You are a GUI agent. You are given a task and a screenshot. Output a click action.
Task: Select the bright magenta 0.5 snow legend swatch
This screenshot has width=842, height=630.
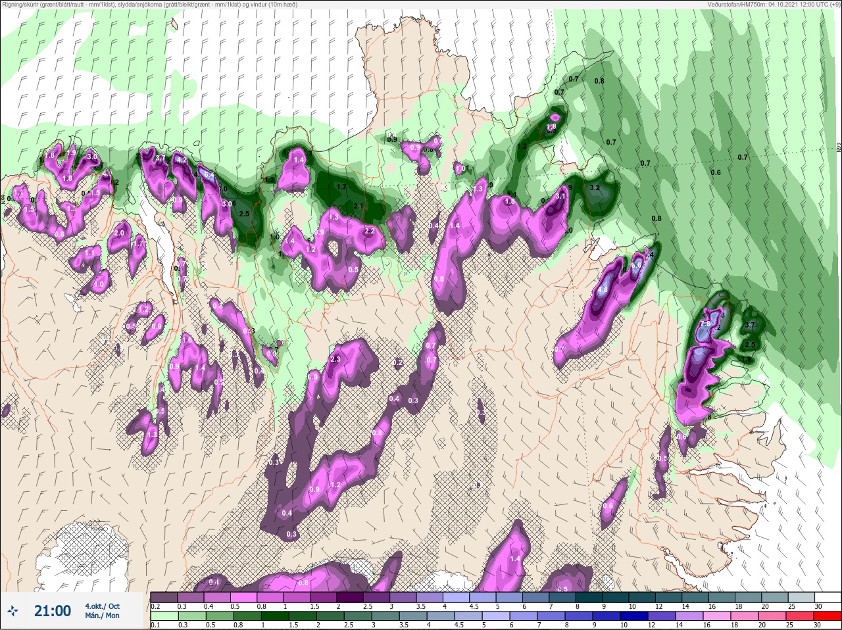(244, 597)
